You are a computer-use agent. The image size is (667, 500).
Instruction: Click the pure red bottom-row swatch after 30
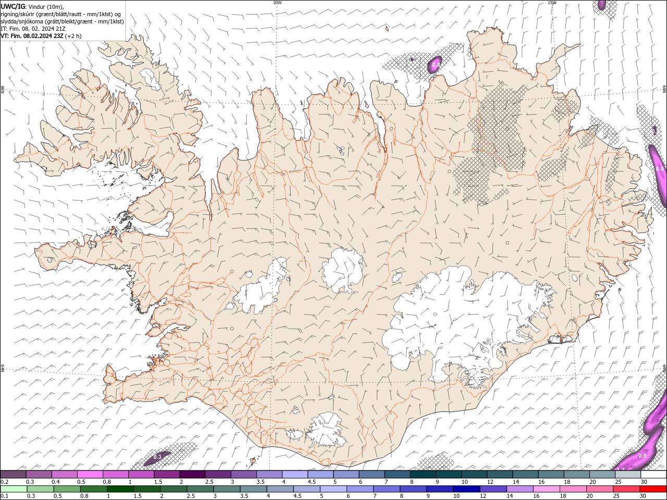[x=653, y=489]
